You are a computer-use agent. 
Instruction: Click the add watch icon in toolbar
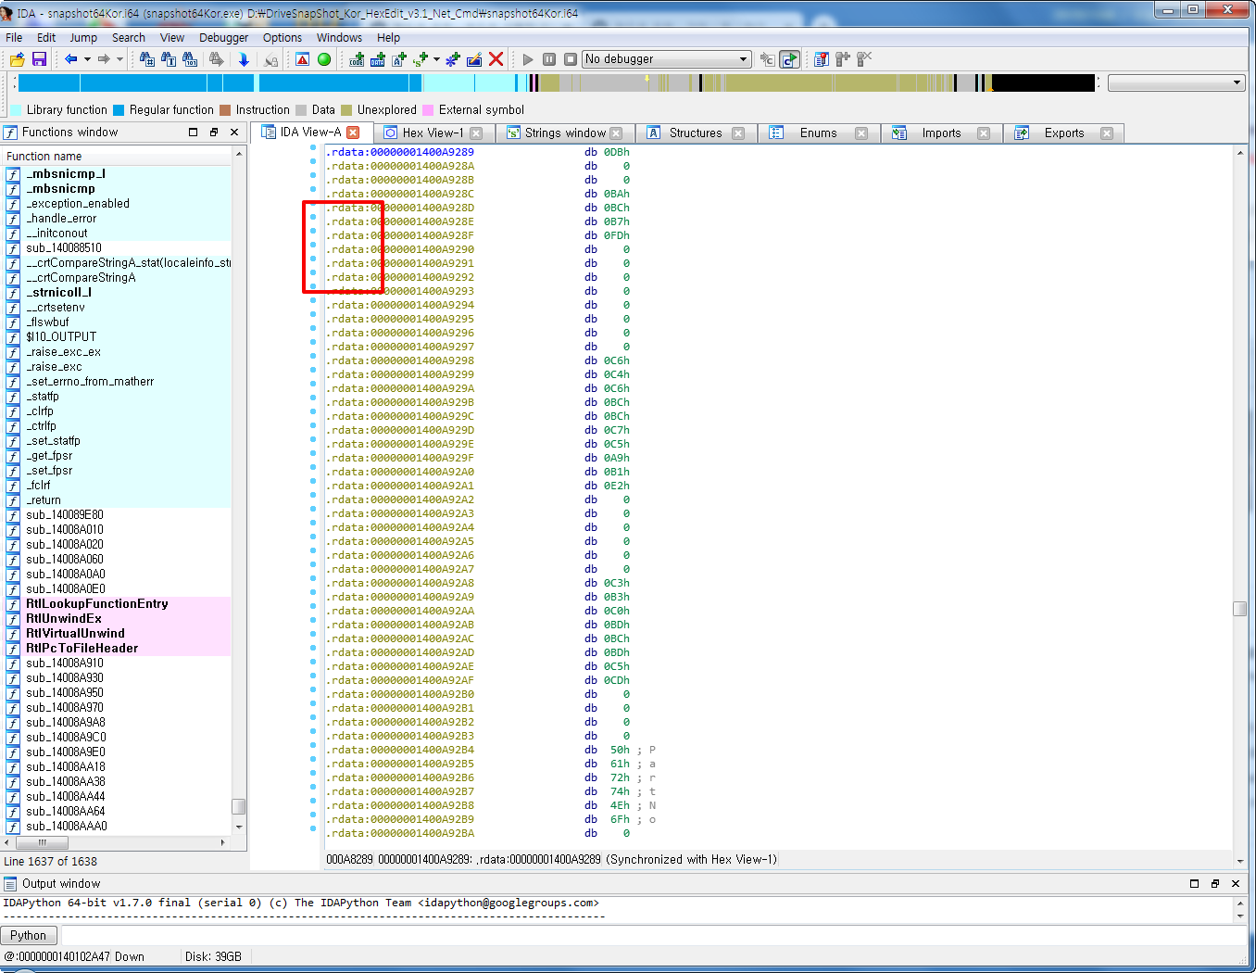coord(843,59)
